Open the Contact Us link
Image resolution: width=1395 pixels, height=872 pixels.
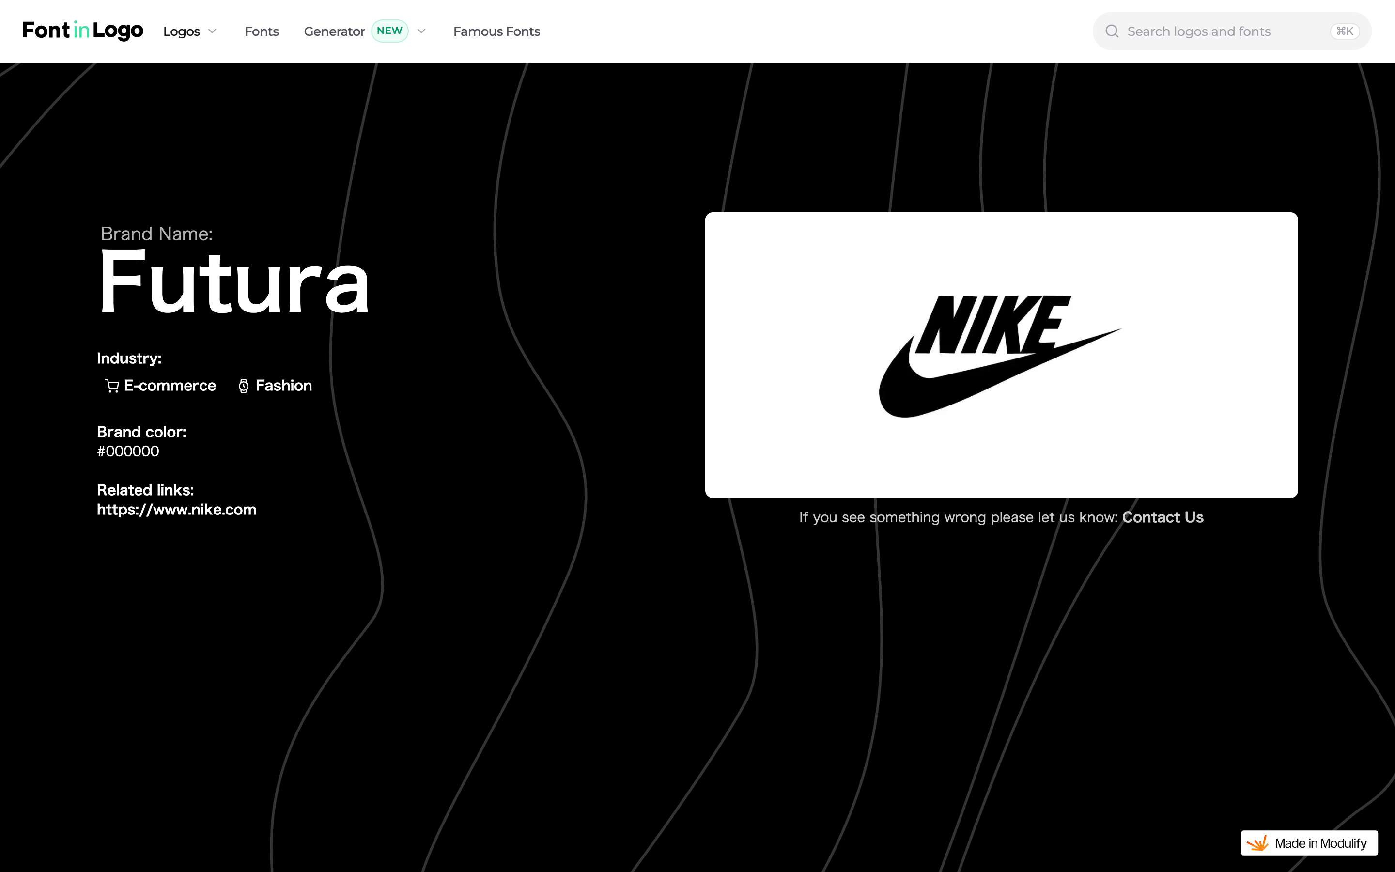point(1162,517)
